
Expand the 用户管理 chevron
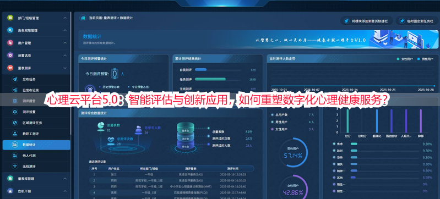tap(65, 43)
